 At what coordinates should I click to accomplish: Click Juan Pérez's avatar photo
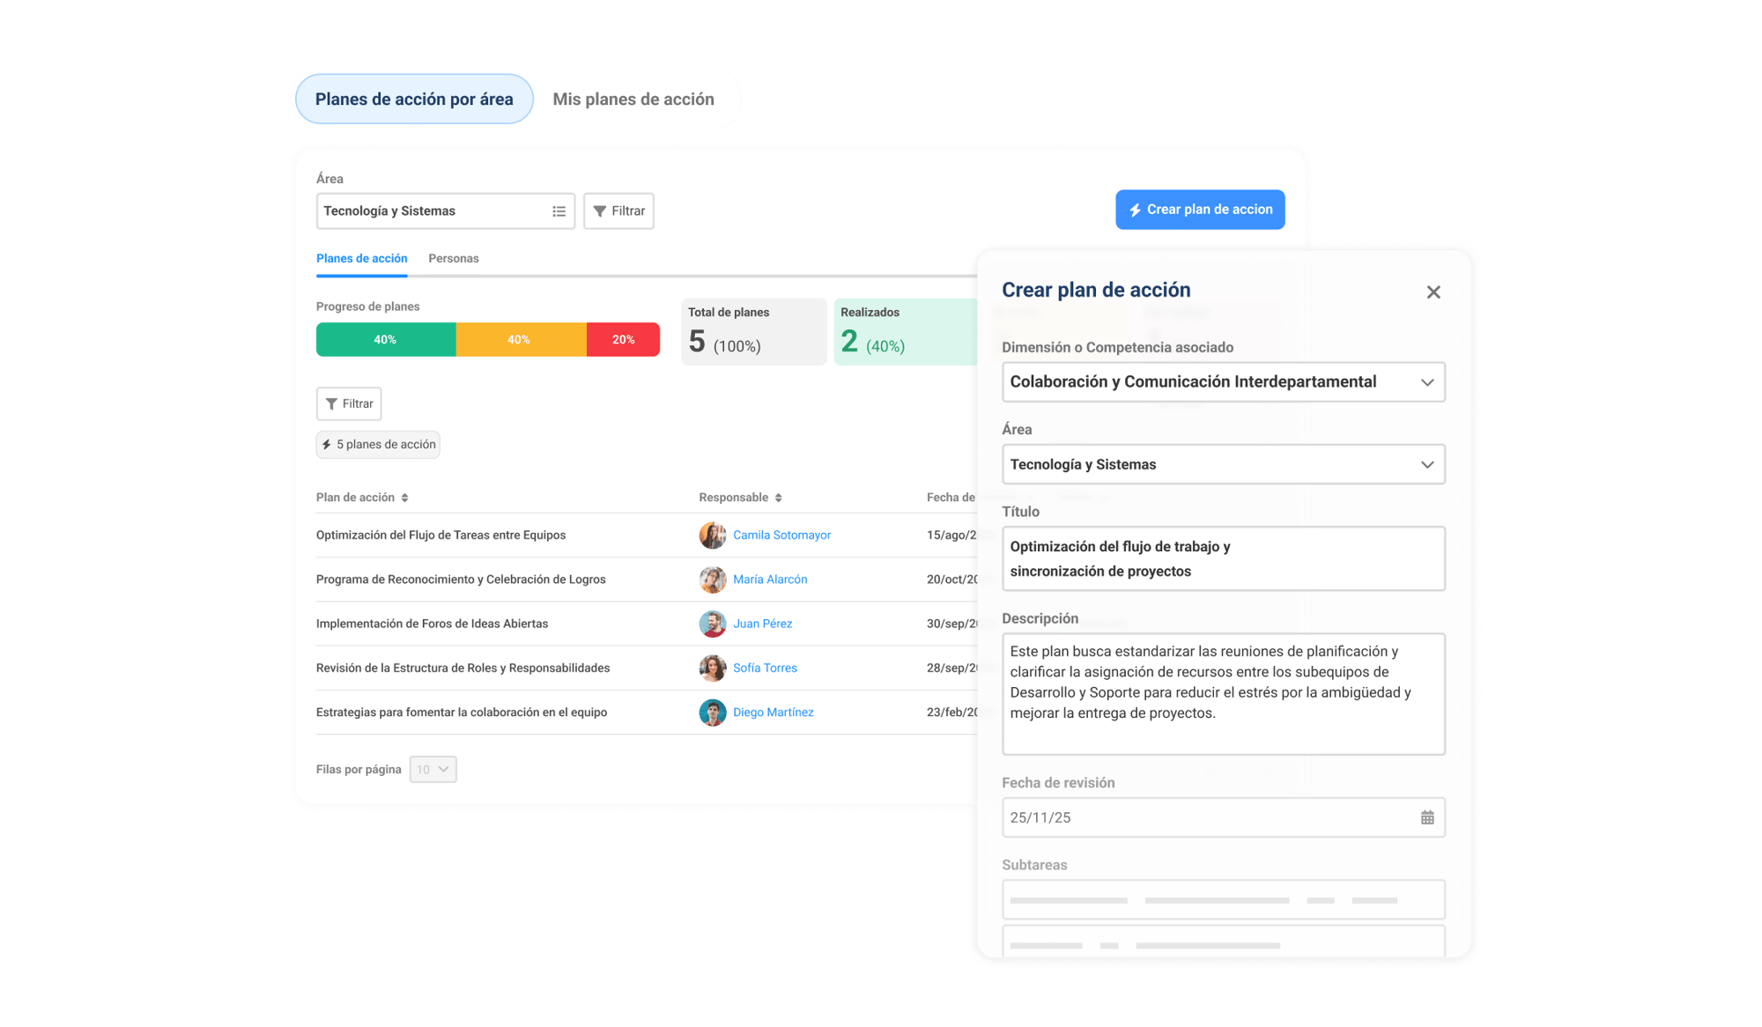712,624
